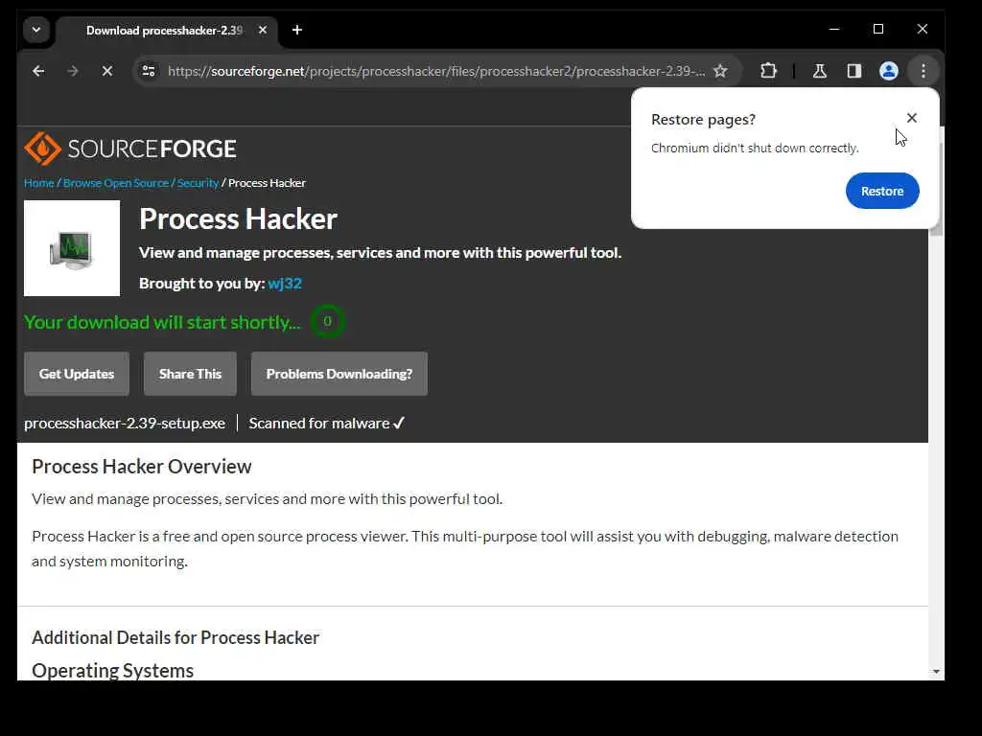Click the Additional Details for Process Hacker heading
982x736 pixels.
pos(175,637)
